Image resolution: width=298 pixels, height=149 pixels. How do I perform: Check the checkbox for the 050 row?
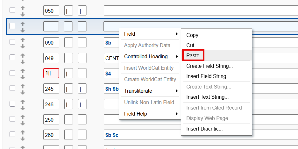(x=12, y=11)
